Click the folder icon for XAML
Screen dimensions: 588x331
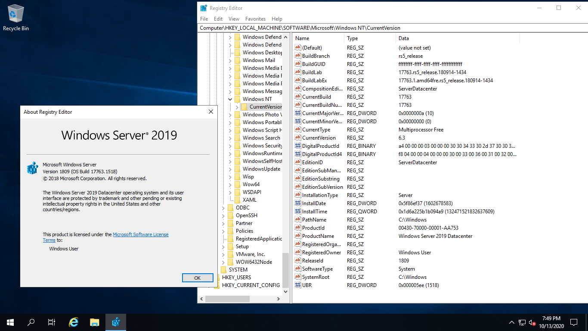click(237, 200)
